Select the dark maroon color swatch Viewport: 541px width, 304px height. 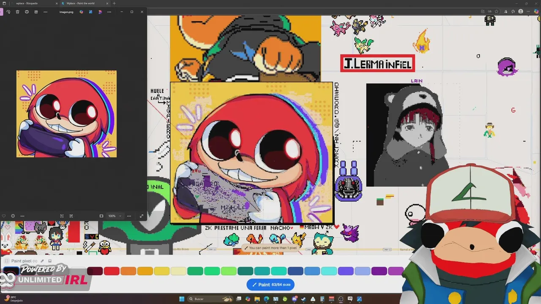pos(95,271)
